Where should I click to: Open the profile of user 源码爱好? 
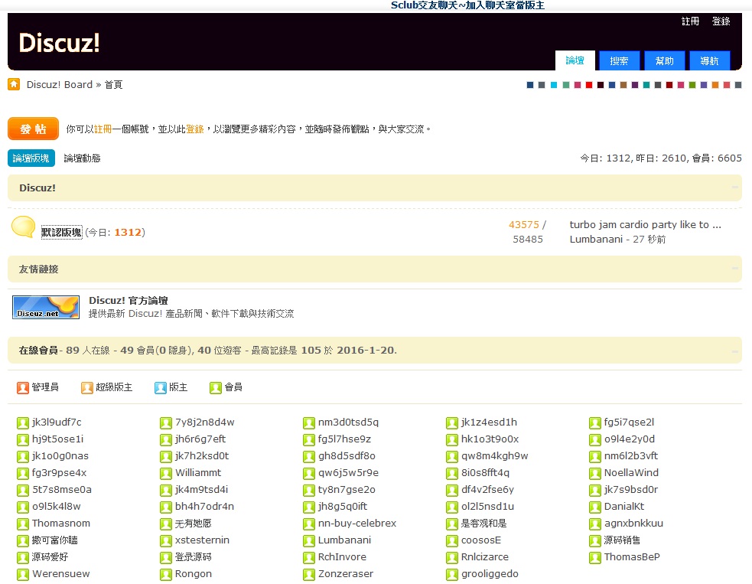point(50,557)
